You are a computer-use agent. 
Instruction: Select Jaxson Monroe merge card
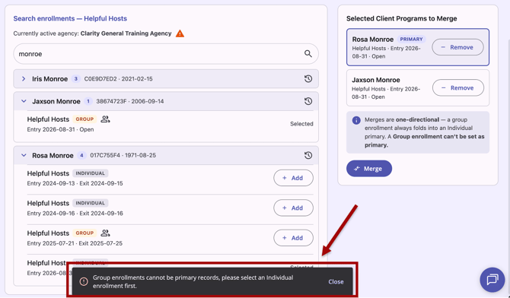click(418, 87)
